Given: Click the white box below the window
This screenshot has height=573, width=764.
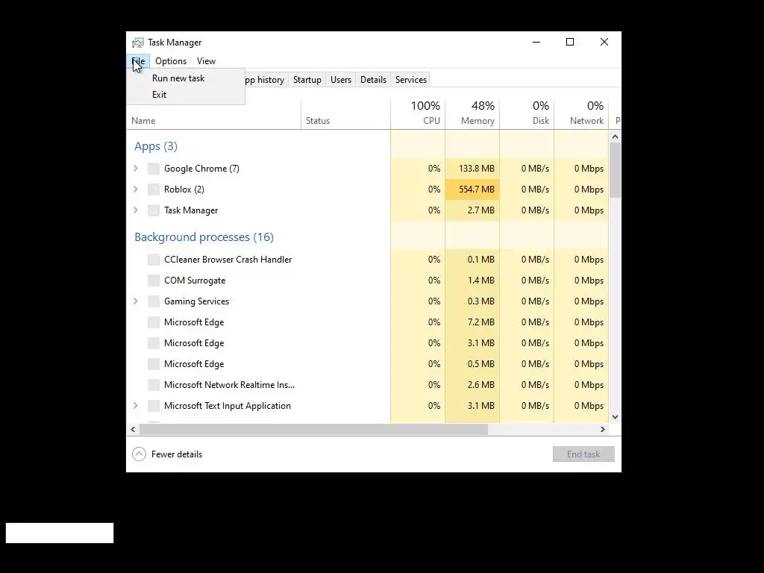Looking at the screenshot, I should [60, 533].
